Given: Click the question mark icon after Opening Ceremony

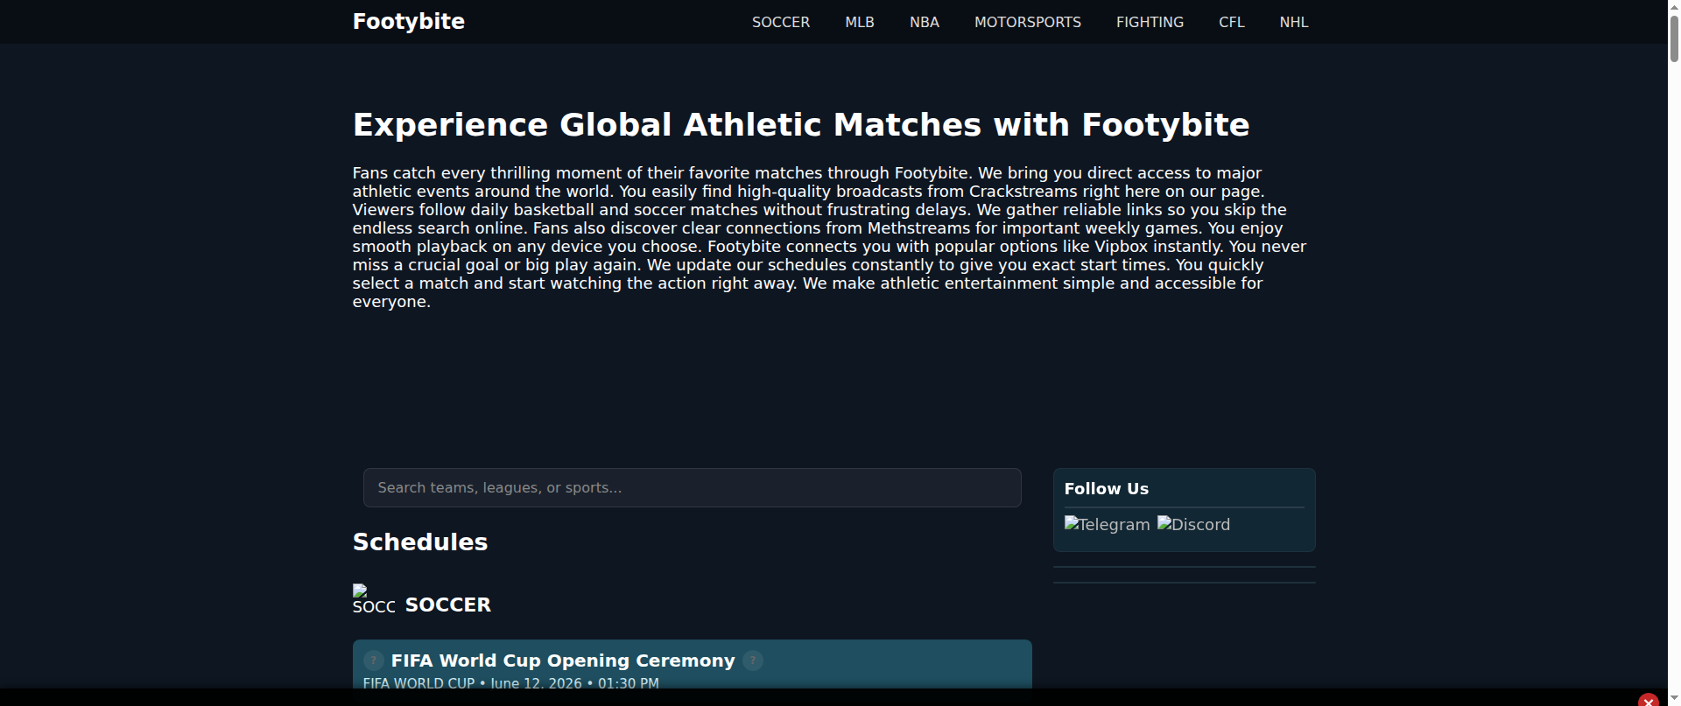Looking at the screenshot, I should pos(753,661).
